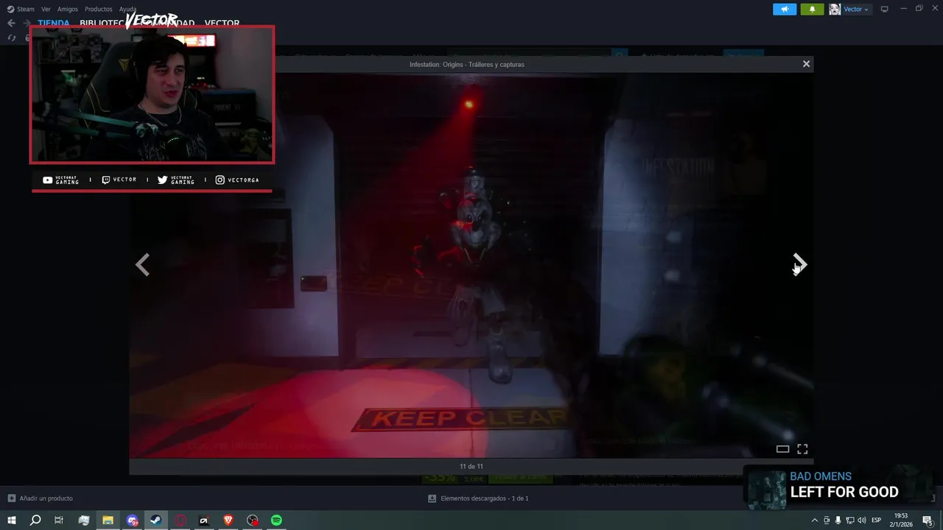Open File Explorer from taskbar
The width and height of the screenshot is (943, 530).
(x=108, y=520)
